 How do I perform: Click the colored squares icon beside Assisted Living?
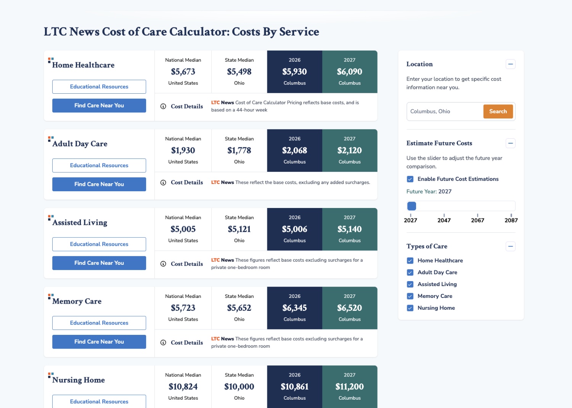(x=50, y=218)
